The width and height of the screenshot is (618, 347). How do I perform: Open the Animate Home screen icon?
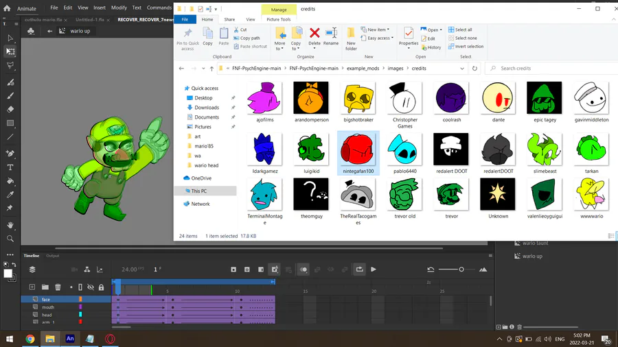7,8
